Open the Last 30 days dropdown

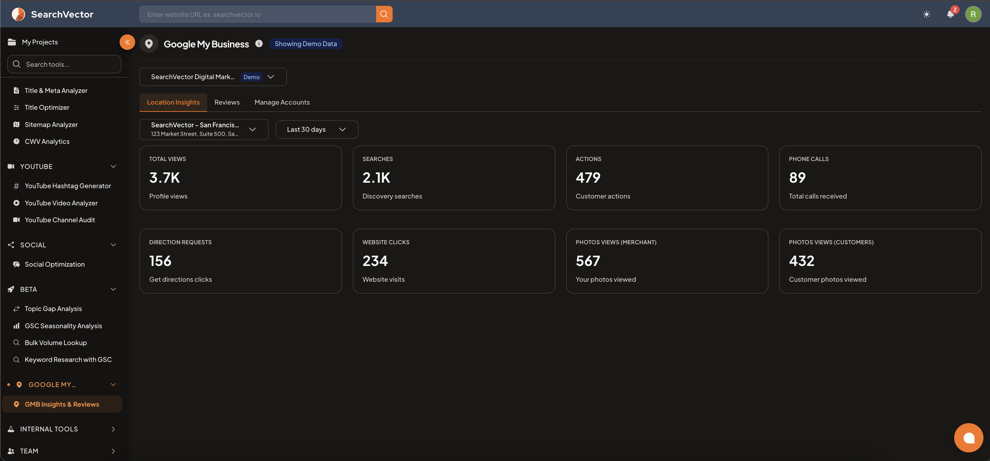click(x=317, y=130)
